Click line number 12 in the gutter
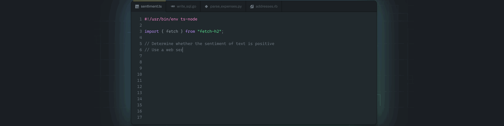The image size is (504, 126). pyautogui.click(x=139, y=87)
